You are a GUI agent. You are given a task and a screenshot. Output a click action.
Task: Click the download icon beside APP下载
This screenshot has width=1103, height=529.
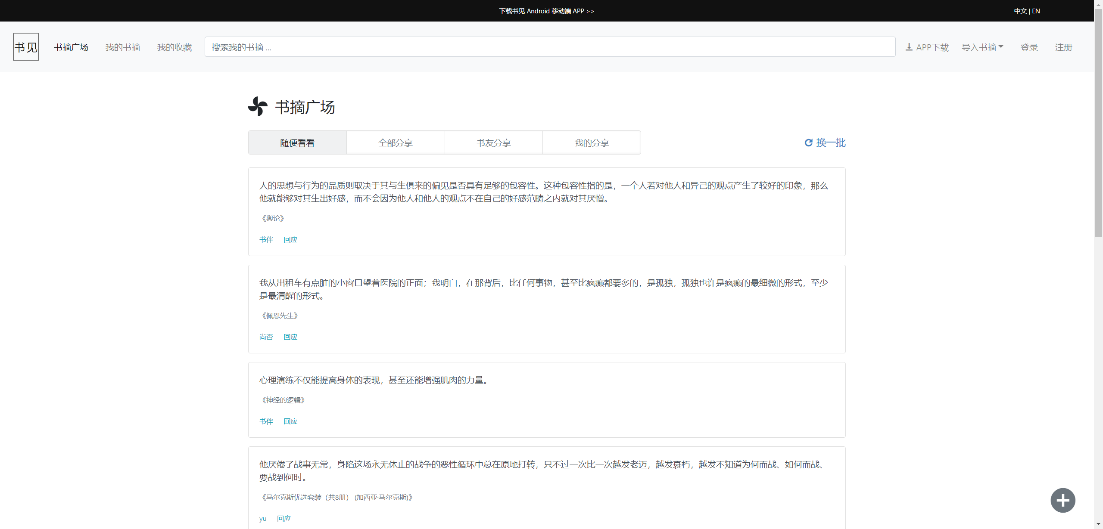909,47
